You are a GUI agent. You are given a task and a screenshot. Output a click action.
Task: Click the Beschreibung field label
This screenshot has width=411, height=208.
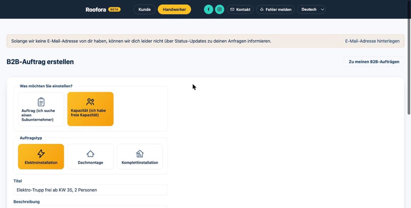point(26,202)
